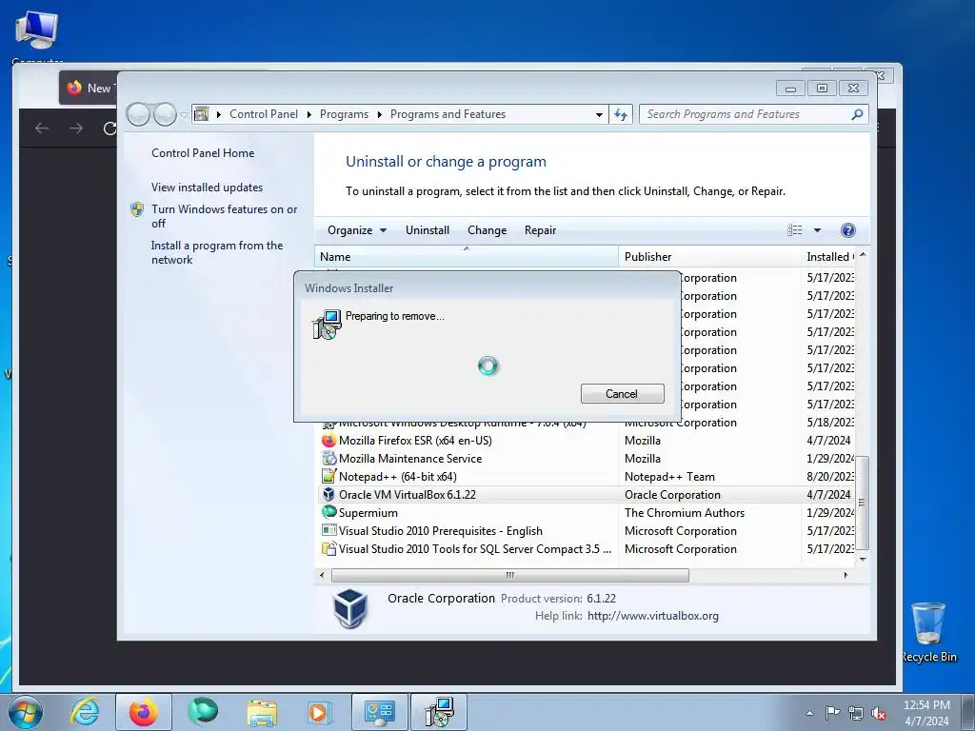Click the Repair toolbar button

[540, 230]
